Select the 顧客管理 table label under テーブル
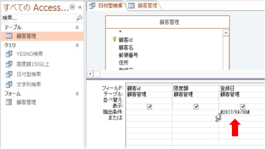 click(x=26, y=36)
